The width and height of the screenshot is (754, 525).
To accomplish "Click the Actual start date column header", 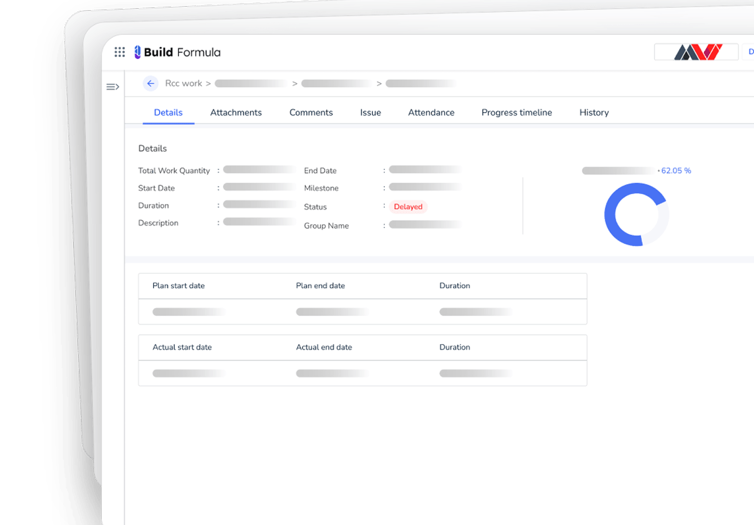I will click(x=182, y=348).
